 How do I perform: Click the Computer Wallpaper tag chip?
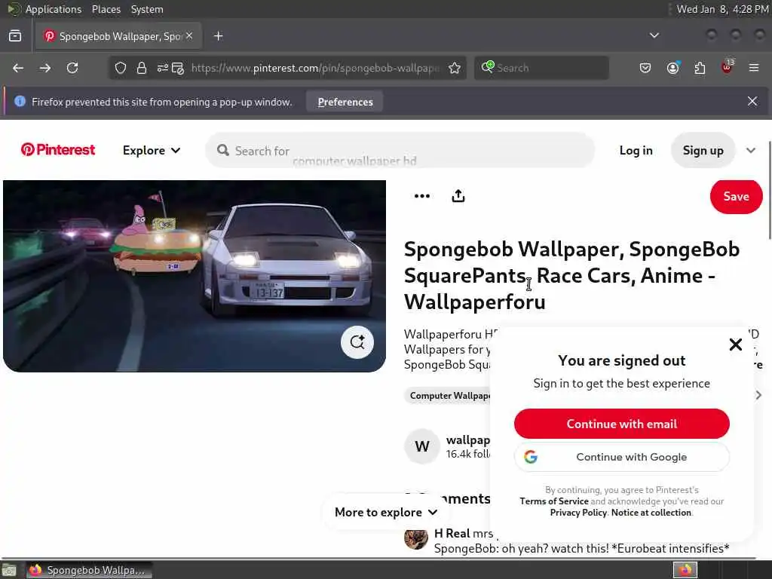coord(448,395)
